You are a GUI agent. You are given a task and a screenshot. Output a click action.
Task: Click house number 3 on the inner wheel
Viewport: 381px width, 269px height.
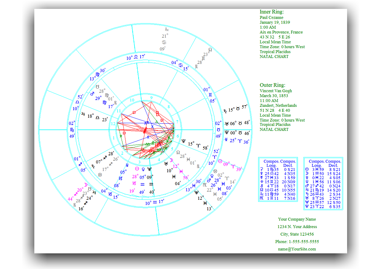tap(139, 162)
